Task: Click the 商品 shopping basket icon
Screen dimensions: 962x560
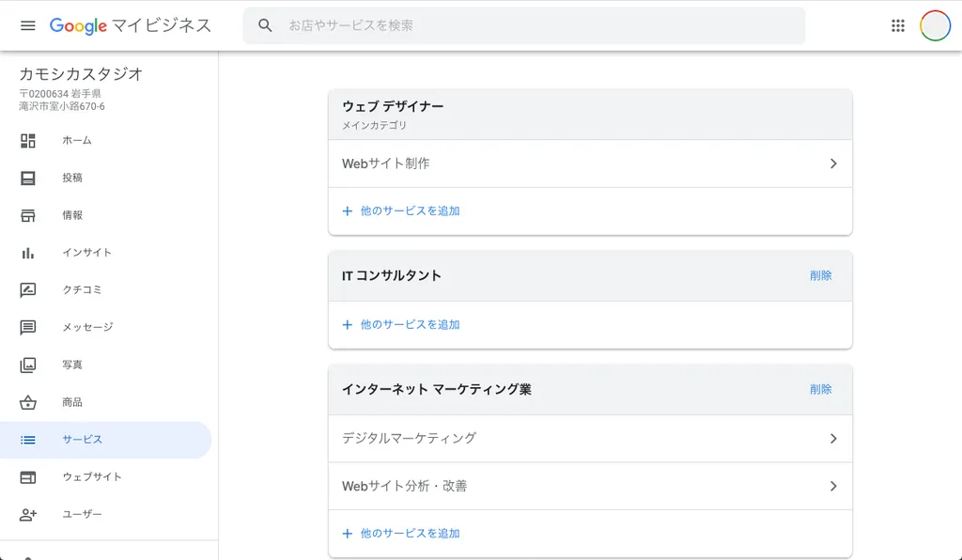Action: (27, 402)
